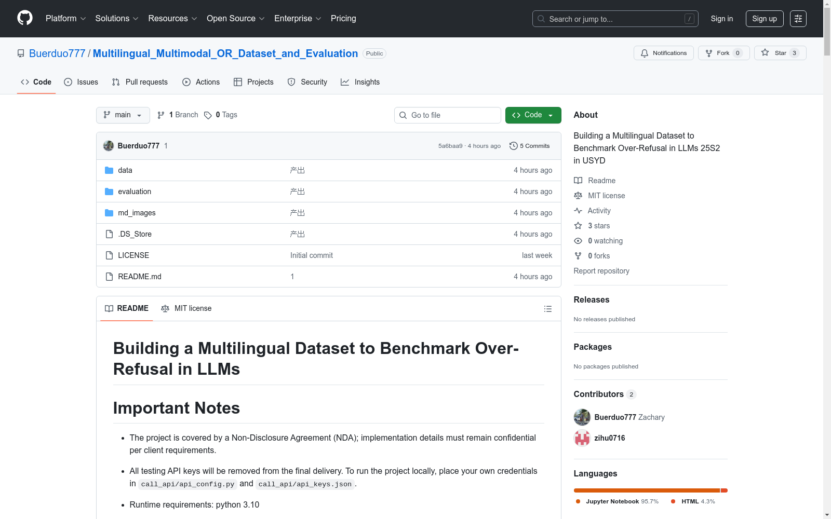The image size is (831, 519).
Task: Open the appearance settings icon button
Action: coord(798,19)
